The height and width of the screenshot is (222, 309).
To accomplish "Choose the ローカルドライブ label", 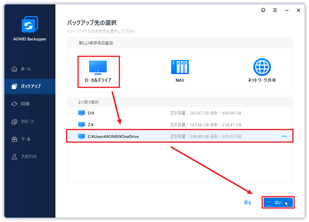I will click(98, 80).
